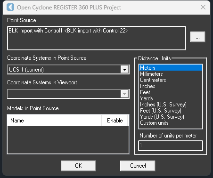The image size is (213, 178).
Task: Choose plain Yards distance unit
Action: coord(171,98)
